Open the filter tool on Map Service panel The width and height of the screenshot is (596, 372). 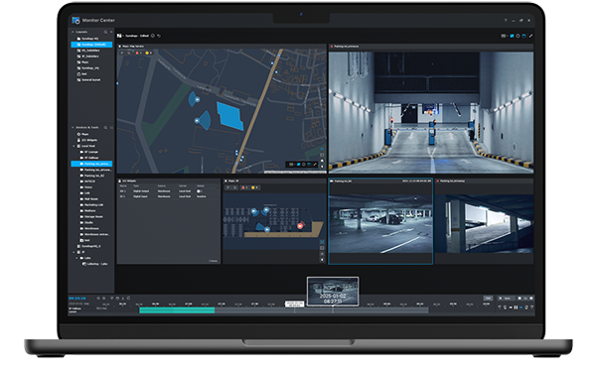point(122,53)
